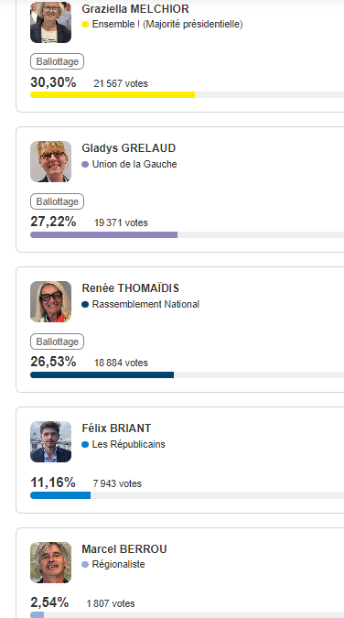Click Gladys GRELAUD's candidate photo

(x=51, y=161)
